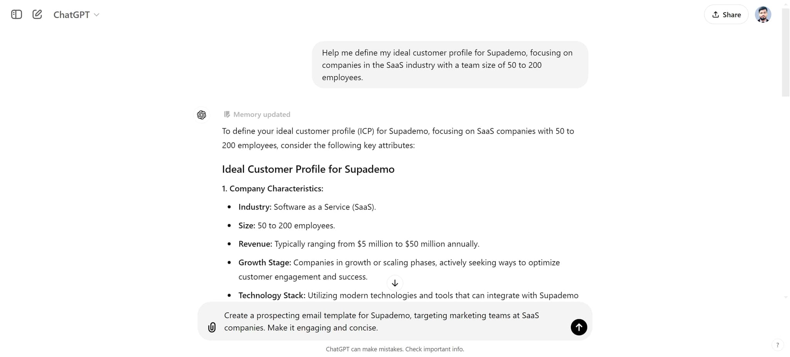Click the 'Memory updated' label
Screen dimensions: 790x357
[262, 114]
